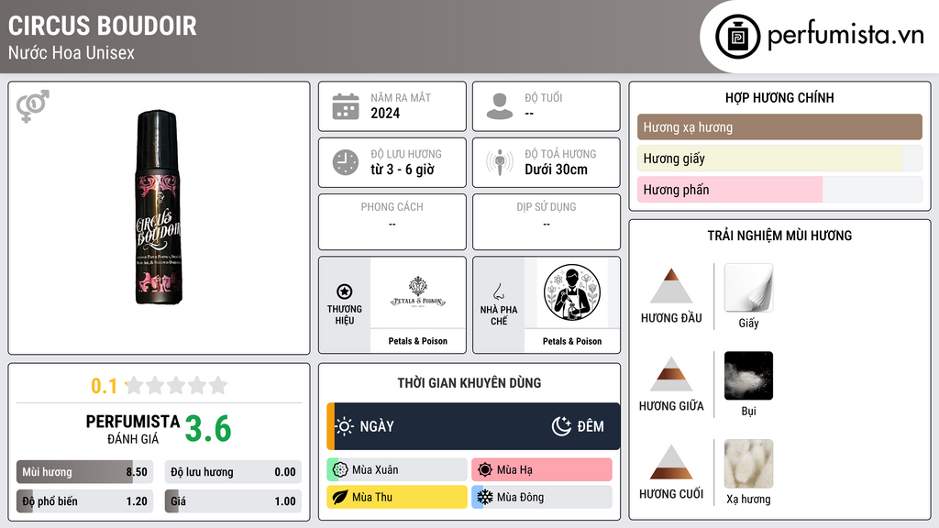Viewport: 939px width, 528px height.
Task: Select the Mùa Xuân season chip
Action: [x=397, y=470]
